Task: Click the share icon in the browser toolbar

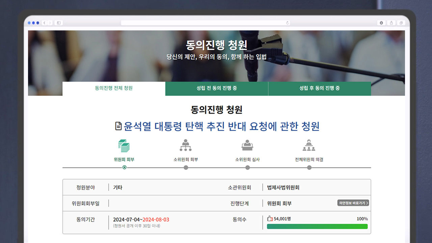Action: (x=391, y=23)
